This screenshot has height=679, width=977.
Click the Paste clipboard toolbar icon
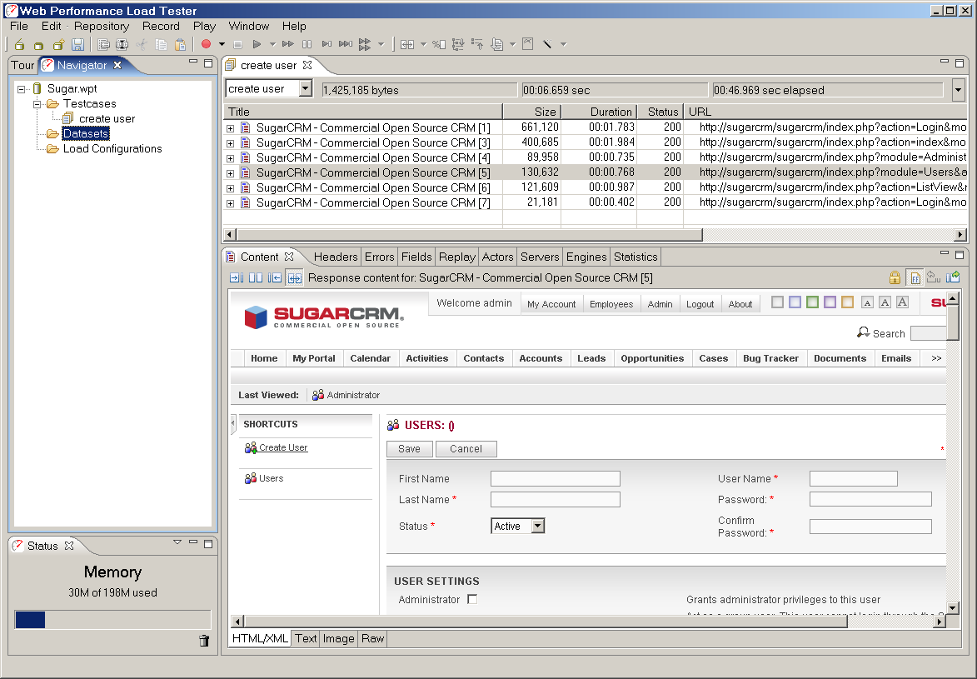tap(181, 44)
